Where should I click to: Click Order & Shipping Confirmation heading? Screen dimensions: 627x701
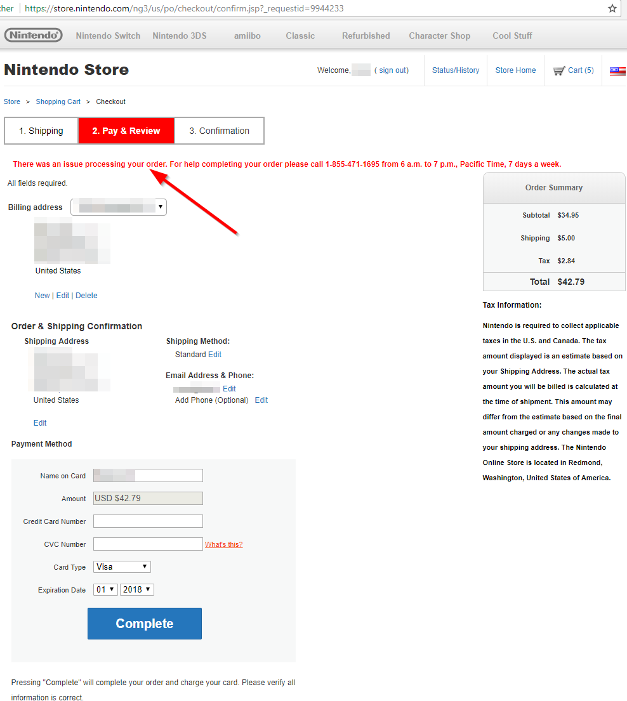77,326
